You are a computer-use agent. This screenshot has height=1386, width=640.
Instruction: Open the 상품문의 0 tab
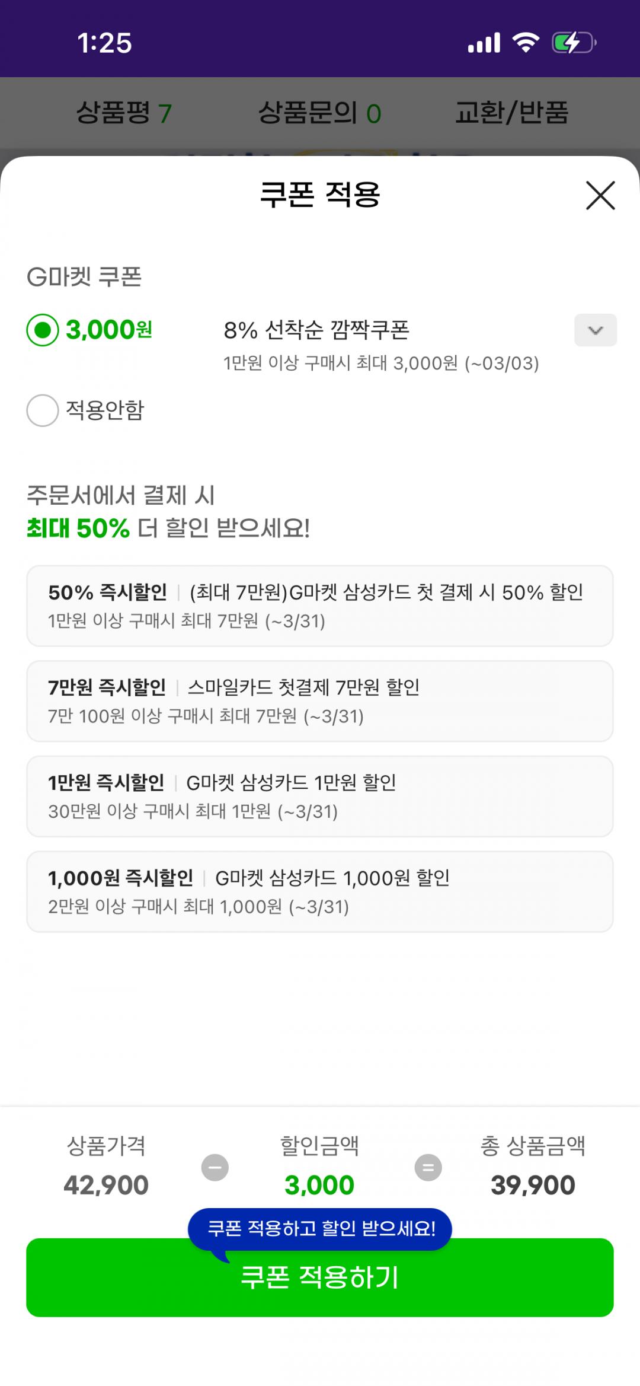[319, 113]
